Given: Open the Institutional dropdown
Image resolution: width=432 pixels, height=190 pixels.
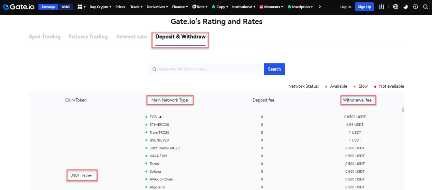Looking at the screenshot, I should tap(244, 7).
